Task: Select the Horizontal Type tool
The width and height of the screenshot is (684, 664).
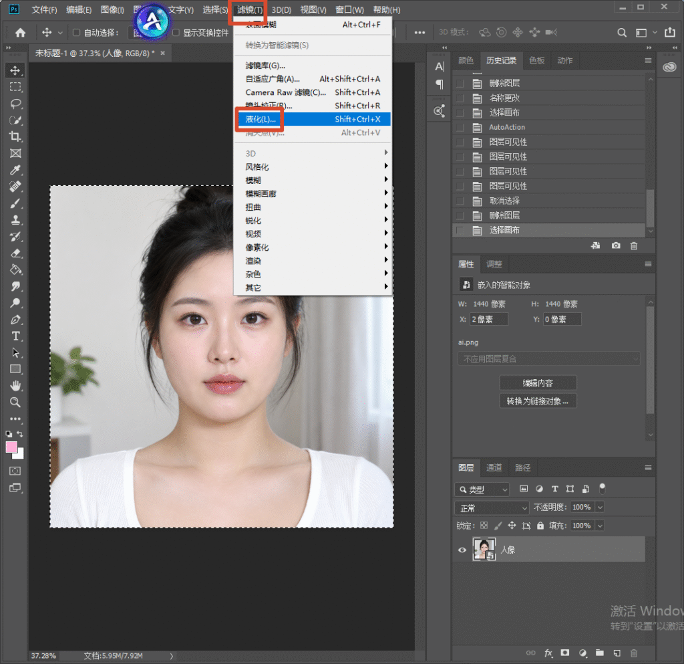Action: pos(15,336)
